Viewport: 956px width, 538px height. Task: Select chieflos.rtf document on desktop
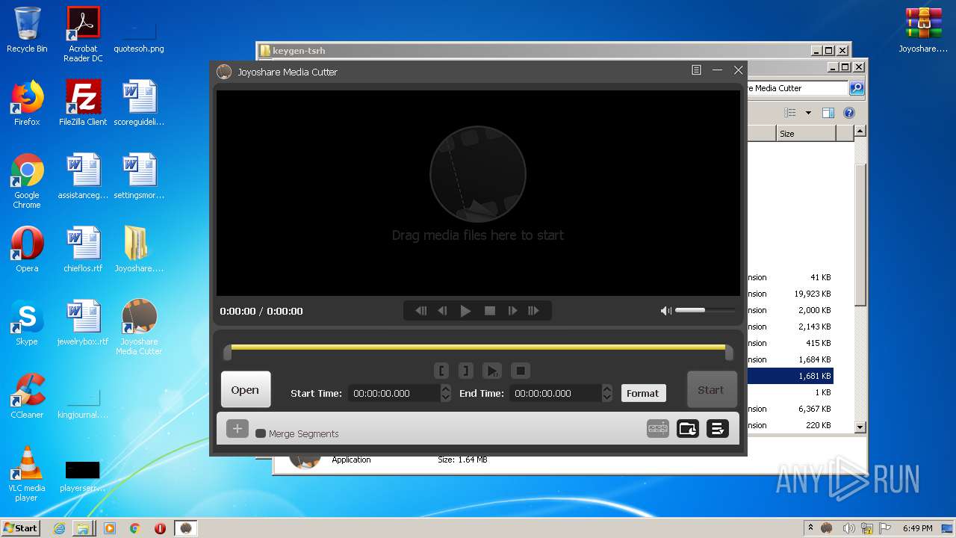tap(83, 249)
